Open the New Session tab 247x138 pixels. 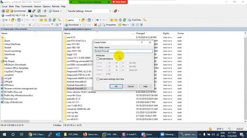[x=38, y=16]
